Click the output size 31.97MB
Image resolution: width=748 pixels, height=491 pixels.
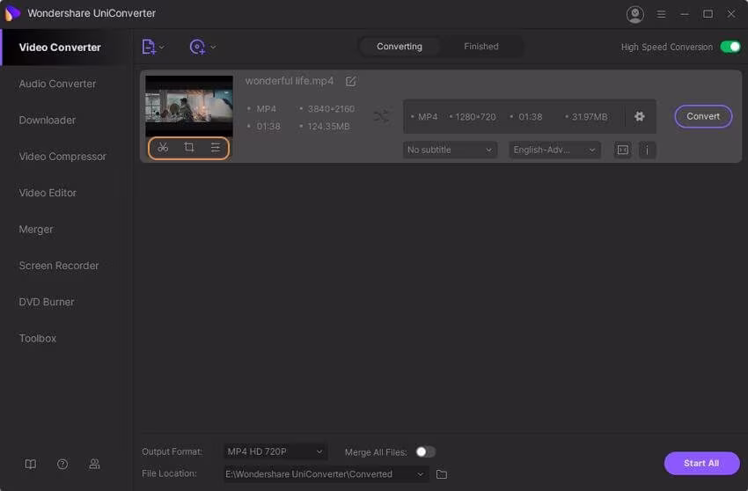pos(590,117)
